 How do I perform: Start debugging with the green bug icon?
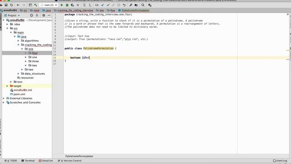pos(67,5)
